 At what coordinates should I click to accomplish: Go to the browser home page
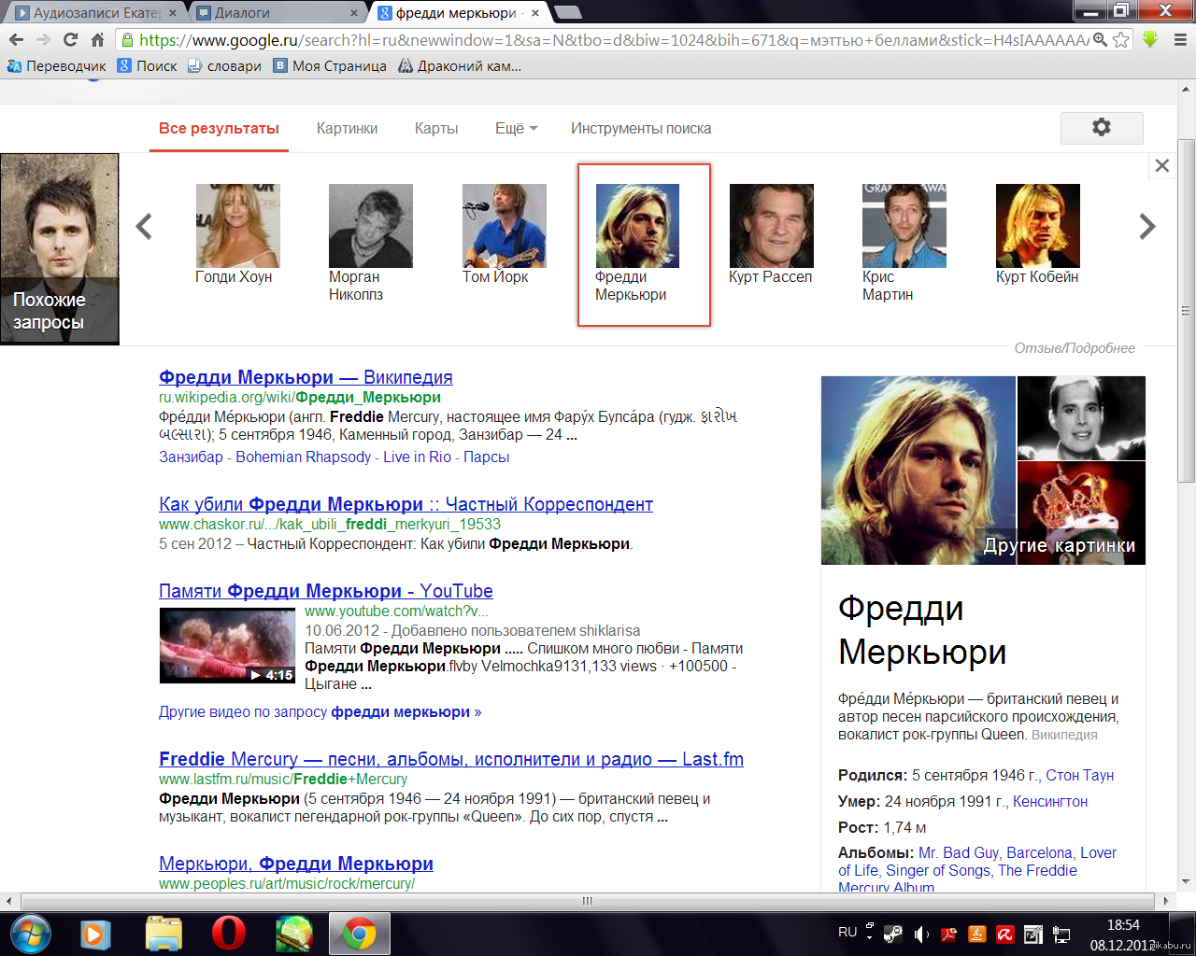point(97,39)
